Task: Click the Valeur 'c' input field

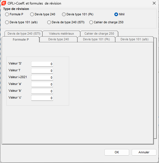Action: tap(42, 98)
